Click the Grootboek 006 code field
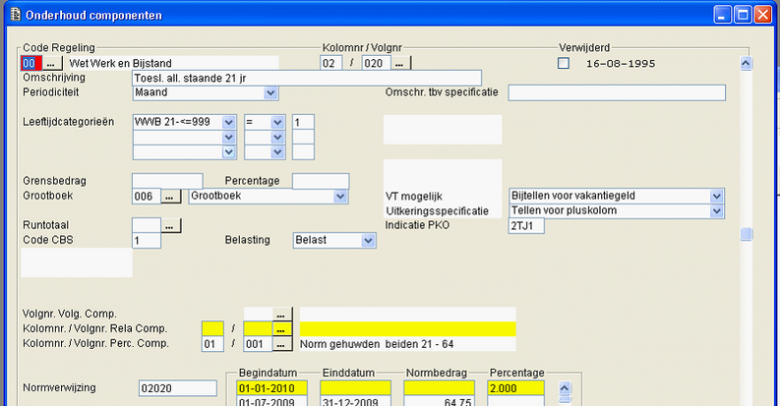 pyautogui.click(x=147, y=196)
